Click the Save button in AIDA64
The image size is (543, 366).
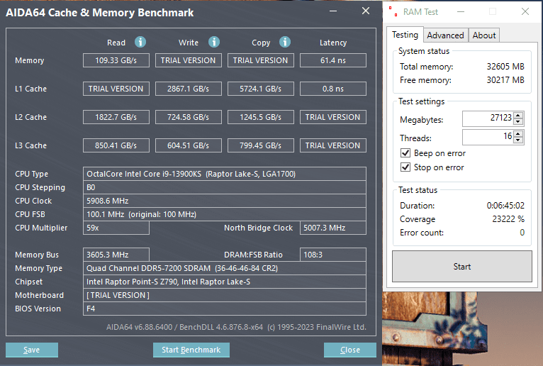pyautogui.click(x=32, y=350)
